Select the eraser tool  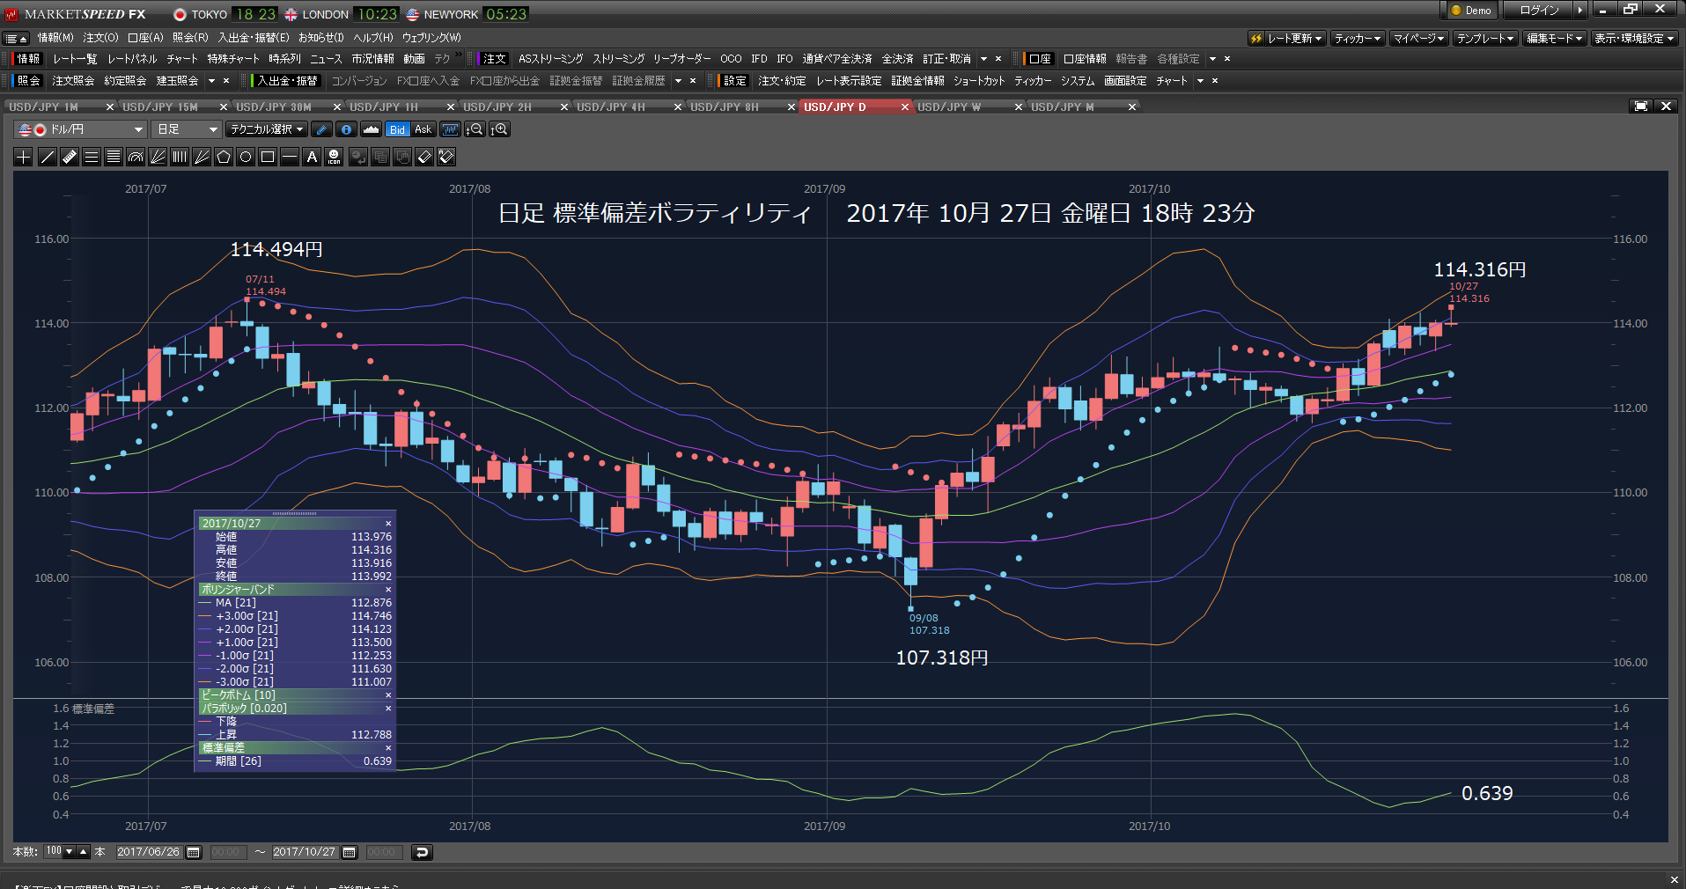424,157
